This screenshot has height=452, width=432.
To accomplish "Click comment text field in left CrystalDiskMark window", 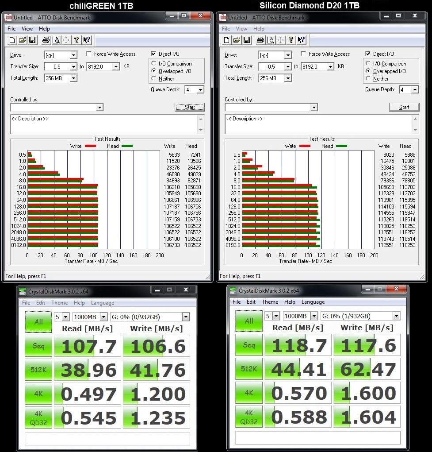I will [107, 438].
